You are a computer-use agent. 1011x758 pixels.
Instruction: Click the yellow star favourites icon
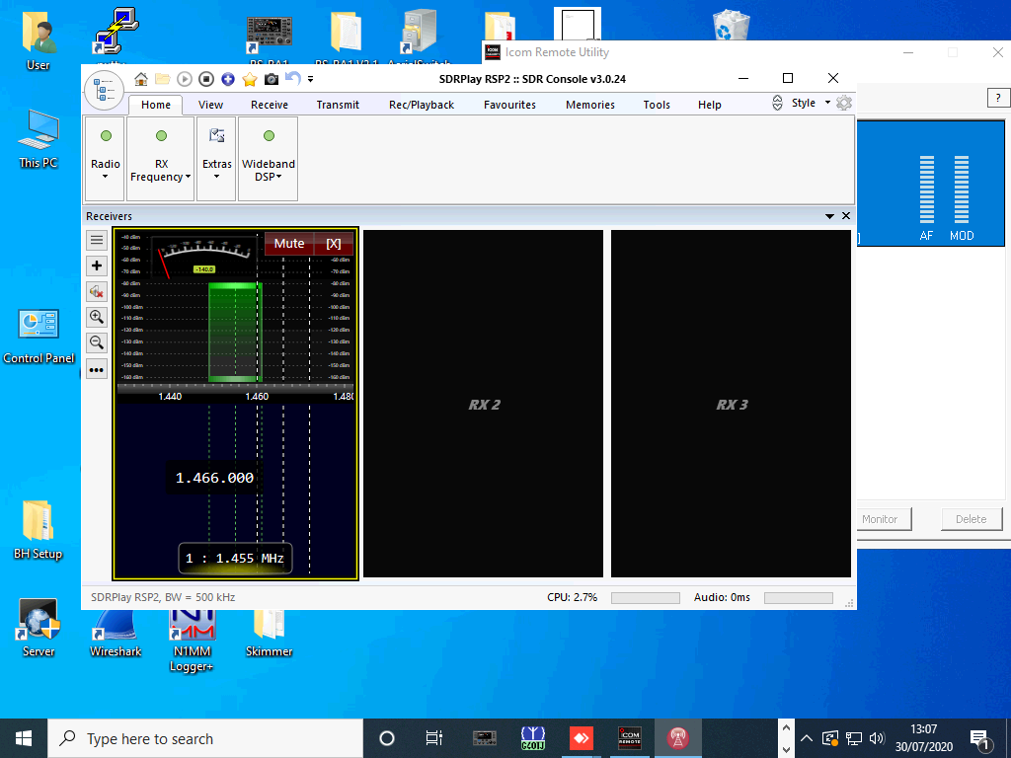[250, 79]
